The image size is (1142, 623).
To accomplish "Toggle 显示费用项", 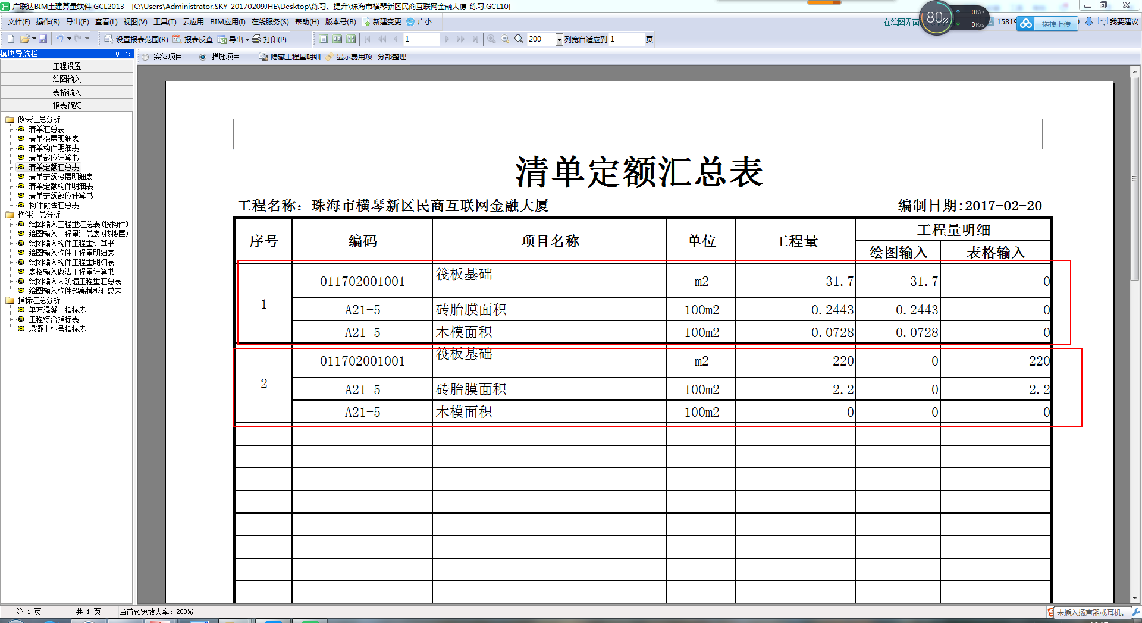I will click(349, 57).
